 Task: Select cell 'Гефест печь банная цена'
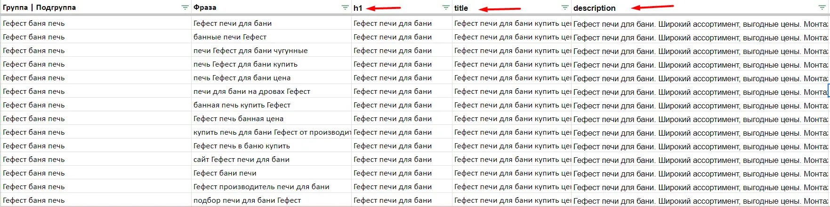click(x=238, y=119)
